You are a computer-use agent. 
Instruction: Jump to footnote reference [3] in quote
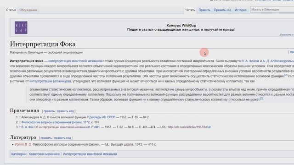pyautogui.click(x=261, y=99)
